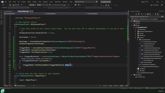
Task: Click Pending Changes filter clock icon
Action: [x=142, y=14]
